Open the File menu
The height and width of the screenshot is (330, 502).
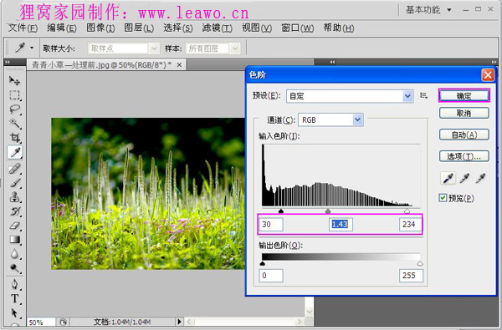click(23, 28)
